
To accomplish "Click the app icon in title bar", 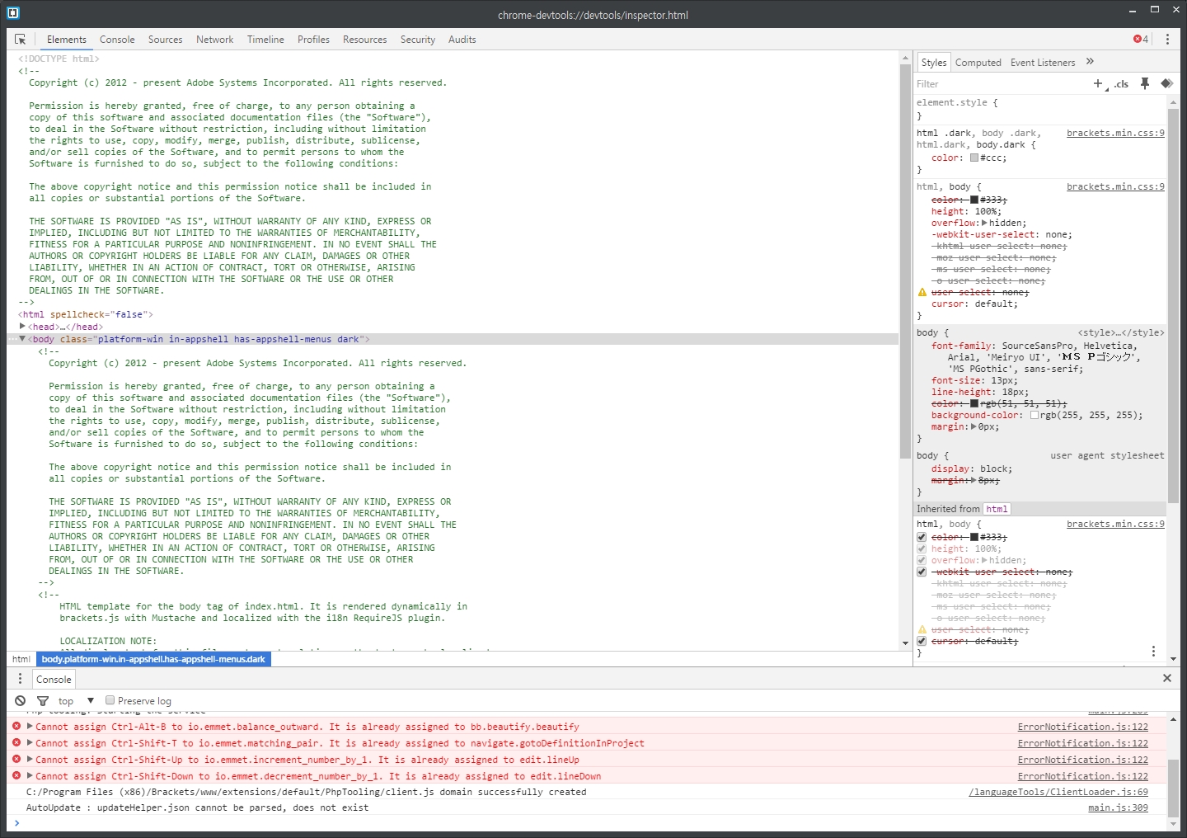I will coord(12,12).
